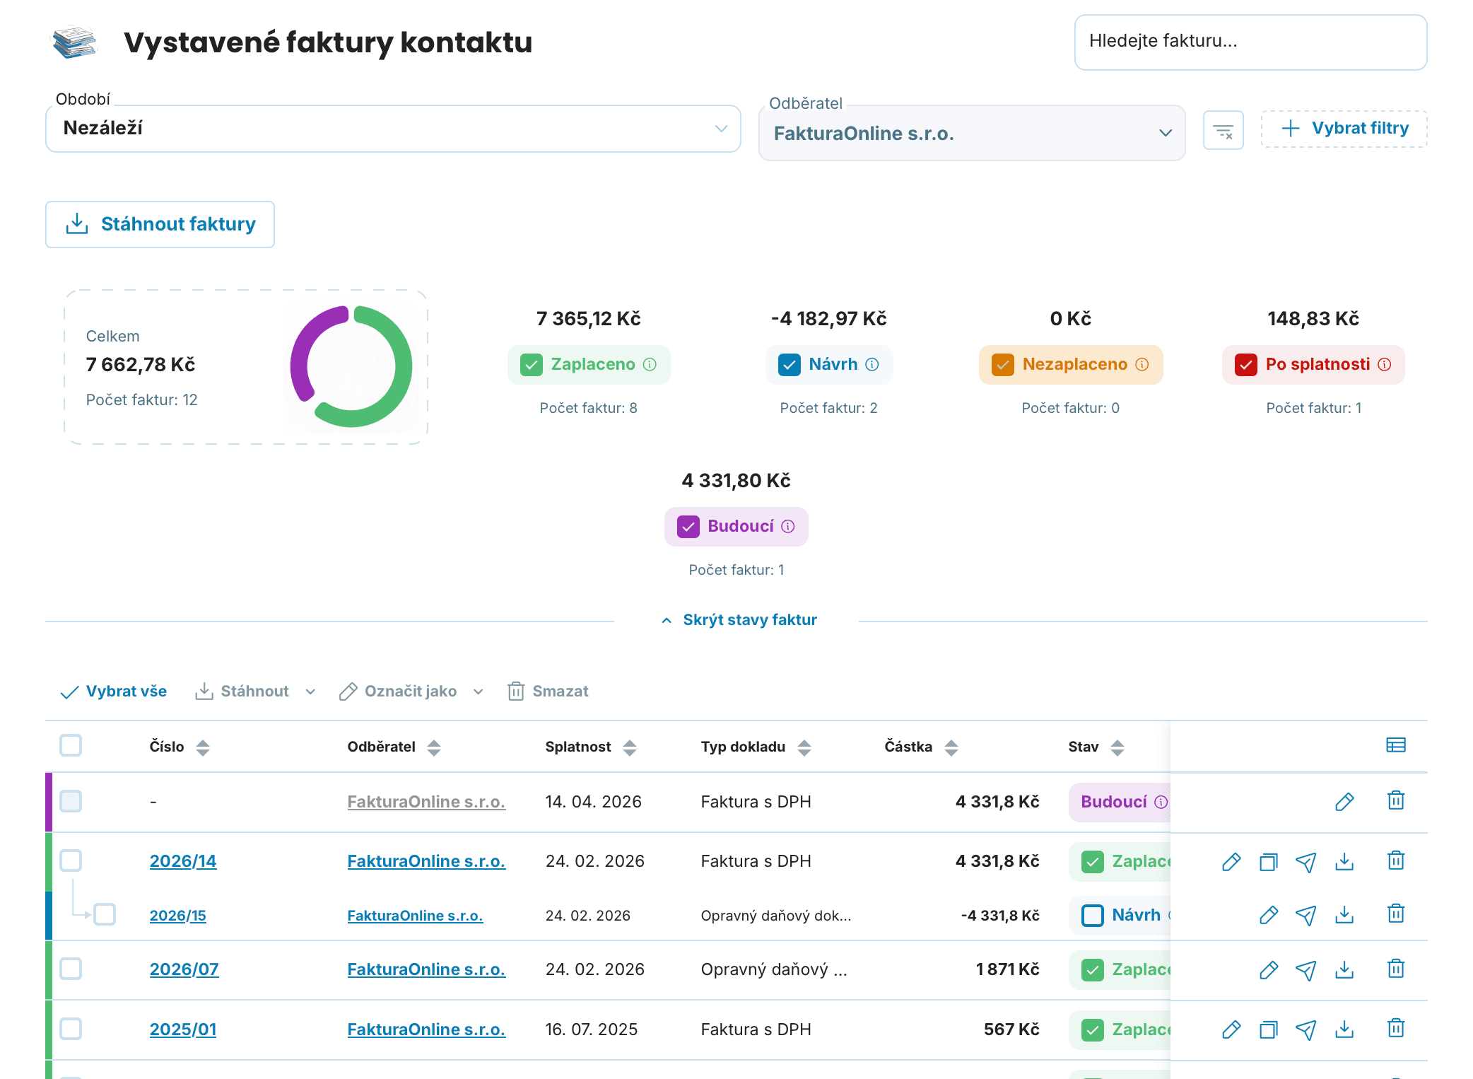Open the Období dropdown
The height and width of the screenshot is (1079, 1473).
pos(393,129)
